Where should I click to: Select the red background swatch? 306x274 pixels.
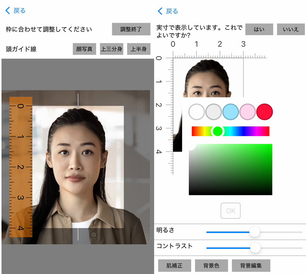pos(264,112)
